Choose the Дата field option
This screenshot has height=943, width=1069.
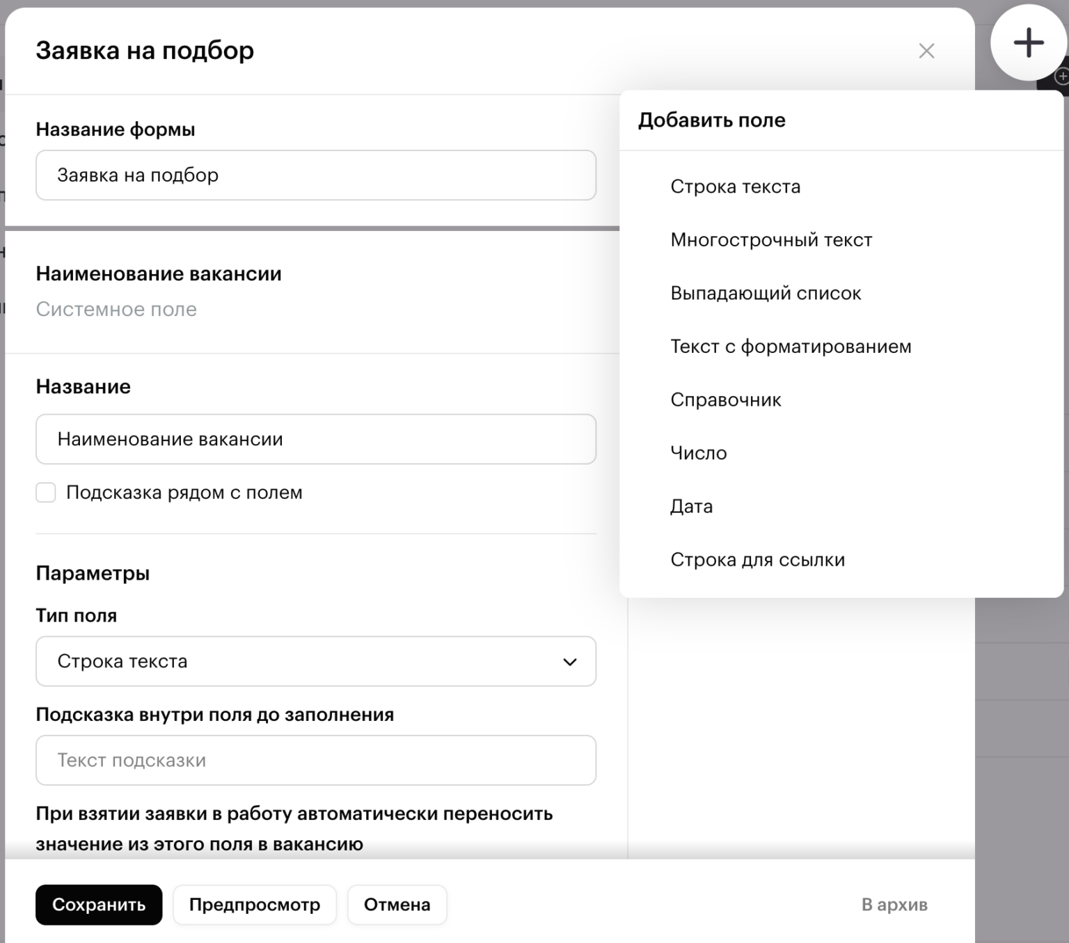tap(691, 507)
